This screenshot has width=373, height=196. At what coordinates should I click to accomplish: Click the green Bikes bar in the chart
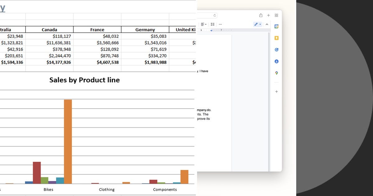click(x=44, y=180)
